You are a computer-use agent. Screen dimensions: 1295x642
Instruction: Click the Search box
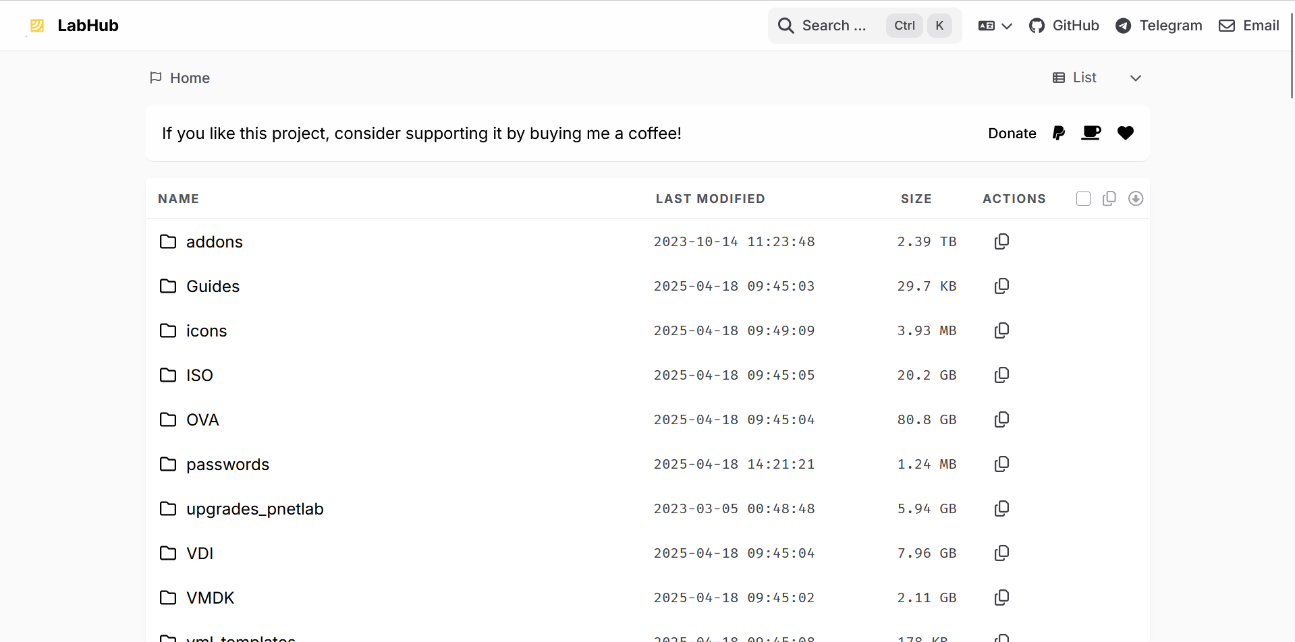[864, 26]
